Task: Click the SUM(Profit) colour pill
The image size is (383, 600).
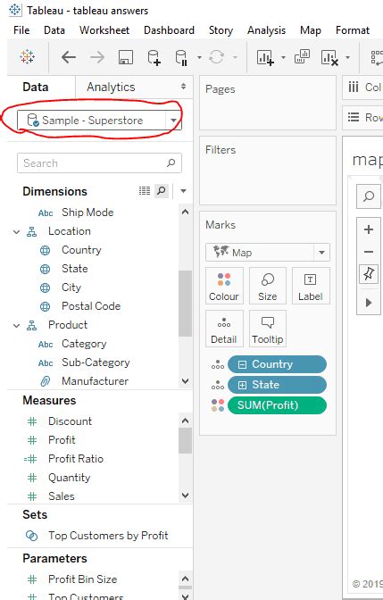Action: coord(277,405)
